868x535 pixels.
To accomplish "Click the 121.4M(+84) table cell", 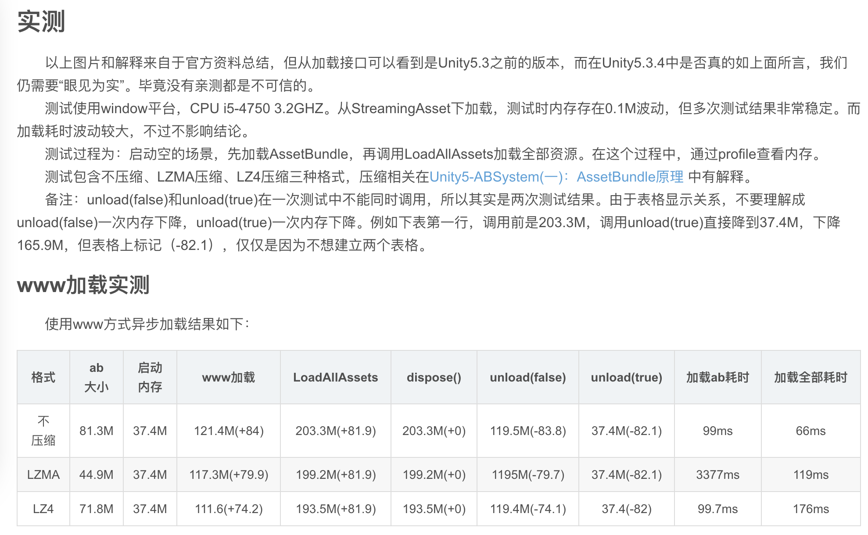I will (228, 431).
